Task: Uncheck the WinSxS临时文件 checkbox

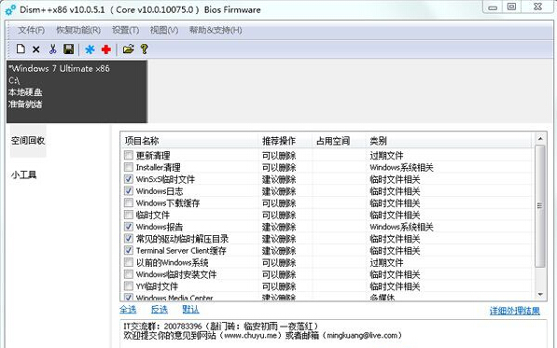Action: (129, 179)
